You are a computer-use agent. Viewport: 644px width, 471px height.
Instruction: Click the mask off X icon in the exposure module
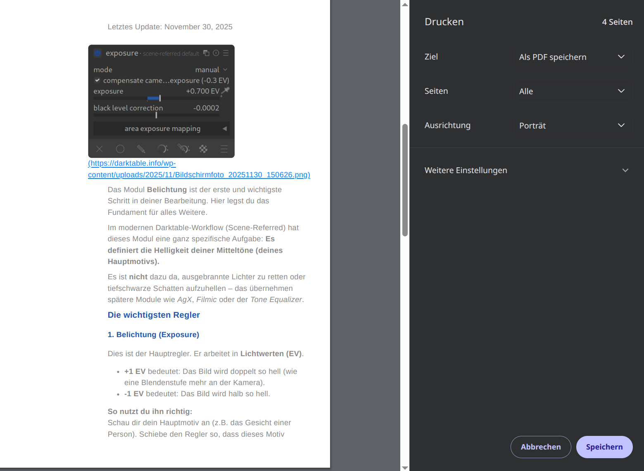(100, 149)
